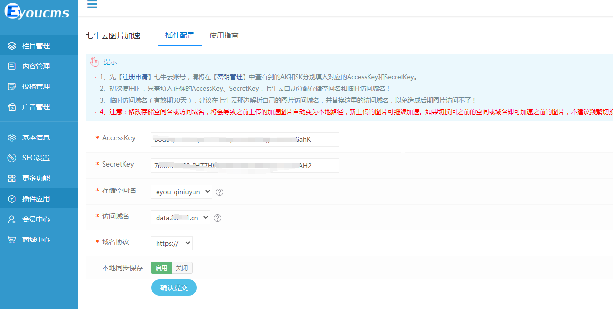Click the 基本信息 gear icon
Screen dimensions: 613x309
(12, 137)
